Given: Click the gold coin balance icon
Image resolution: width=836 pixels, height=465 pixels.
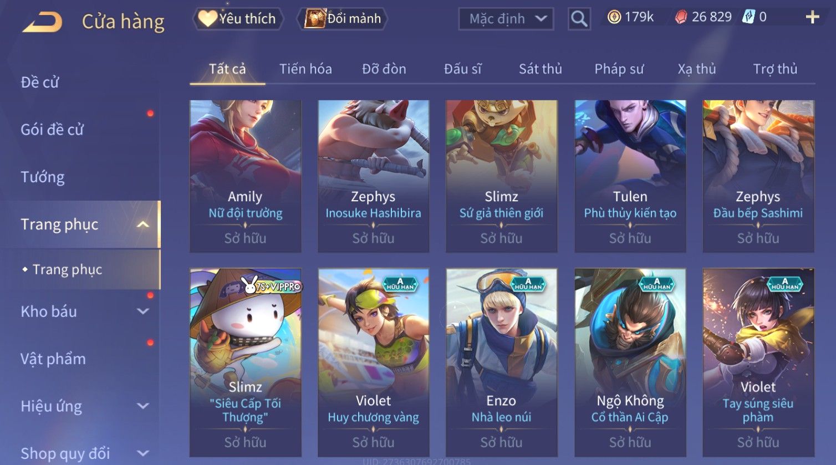Looking at the screenshot, I should 614,17.
